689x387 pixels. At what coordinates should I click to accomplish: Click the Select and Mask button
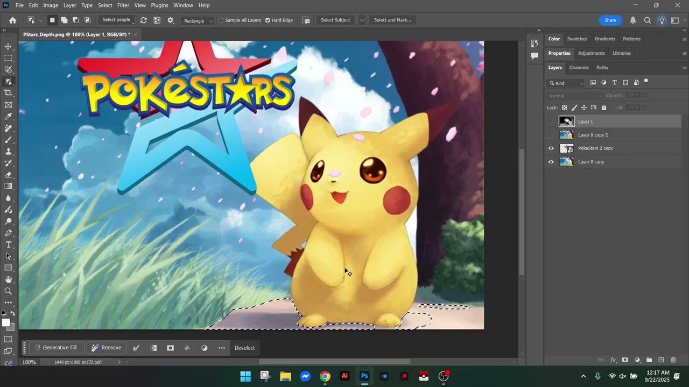coord(392,20)
